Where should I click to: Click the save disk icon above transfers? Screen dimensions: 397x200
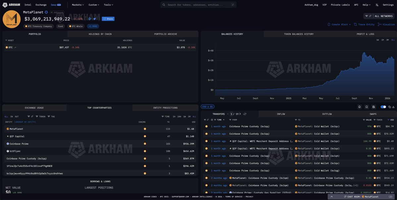(x=373, y=107)
